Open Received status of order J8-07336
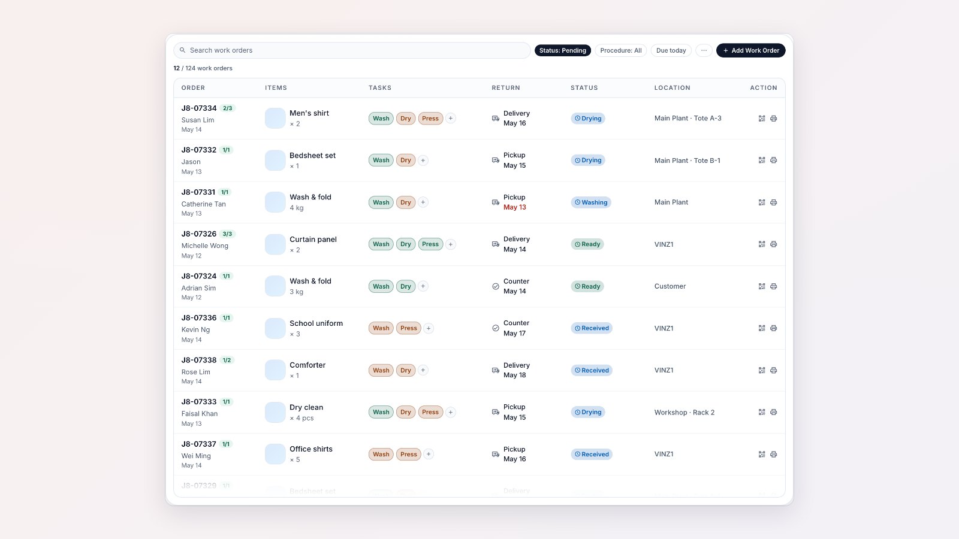Image resolution: width=959 pixels, height=539 pixels. tap(592, 328)
